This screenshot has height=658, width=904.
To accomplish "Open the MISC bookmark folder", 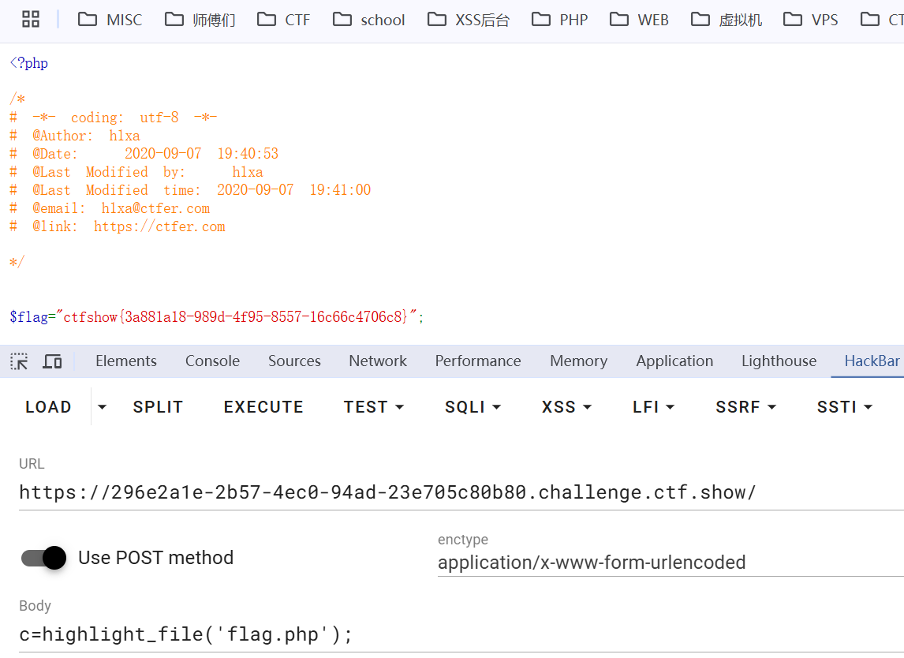I will coord(110,20).
